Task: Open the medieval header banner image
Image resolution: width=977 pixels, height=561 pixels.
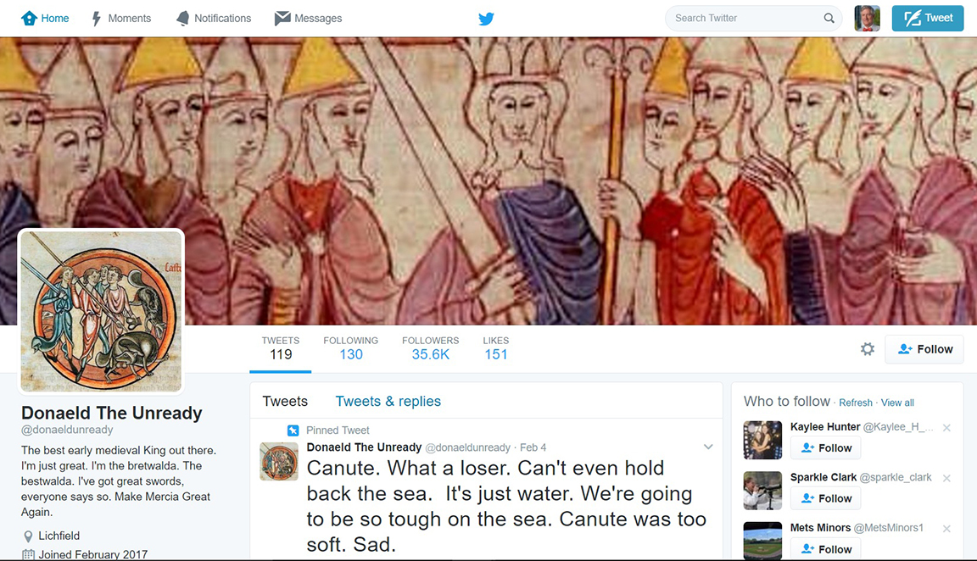Action: pyautogui.click(x=488, y=181)
